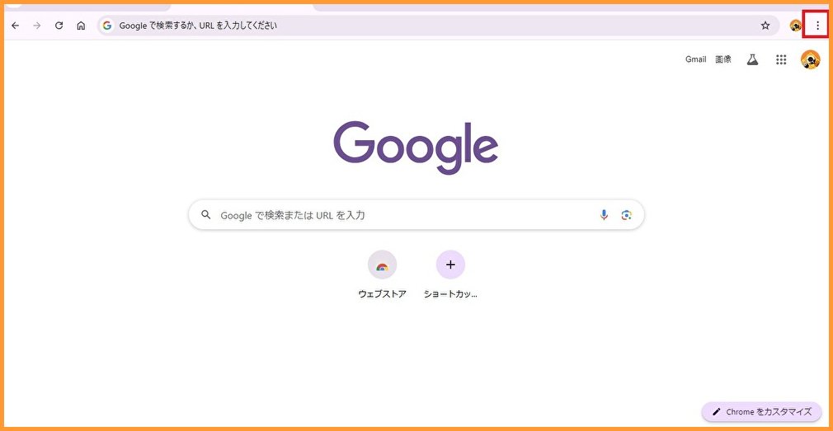Viewport: 833px width, 431px height.
Task: Open Gmail link
Action: tap(695, 59)
